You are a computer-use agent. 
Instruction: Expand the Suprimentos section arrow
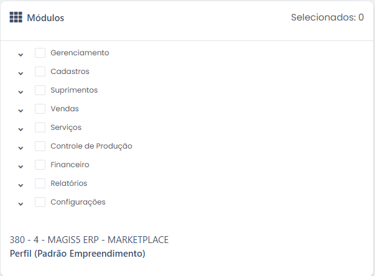[21, 92]
